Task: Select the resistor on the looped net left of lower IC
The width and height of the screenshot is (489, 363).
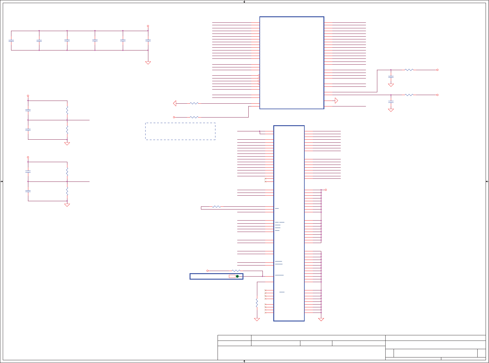Action: (x=217, y=207)
